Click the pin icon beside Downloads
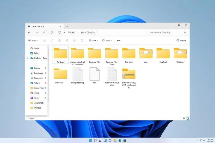Viewport: 215px width, 143px height. point(45,73)
